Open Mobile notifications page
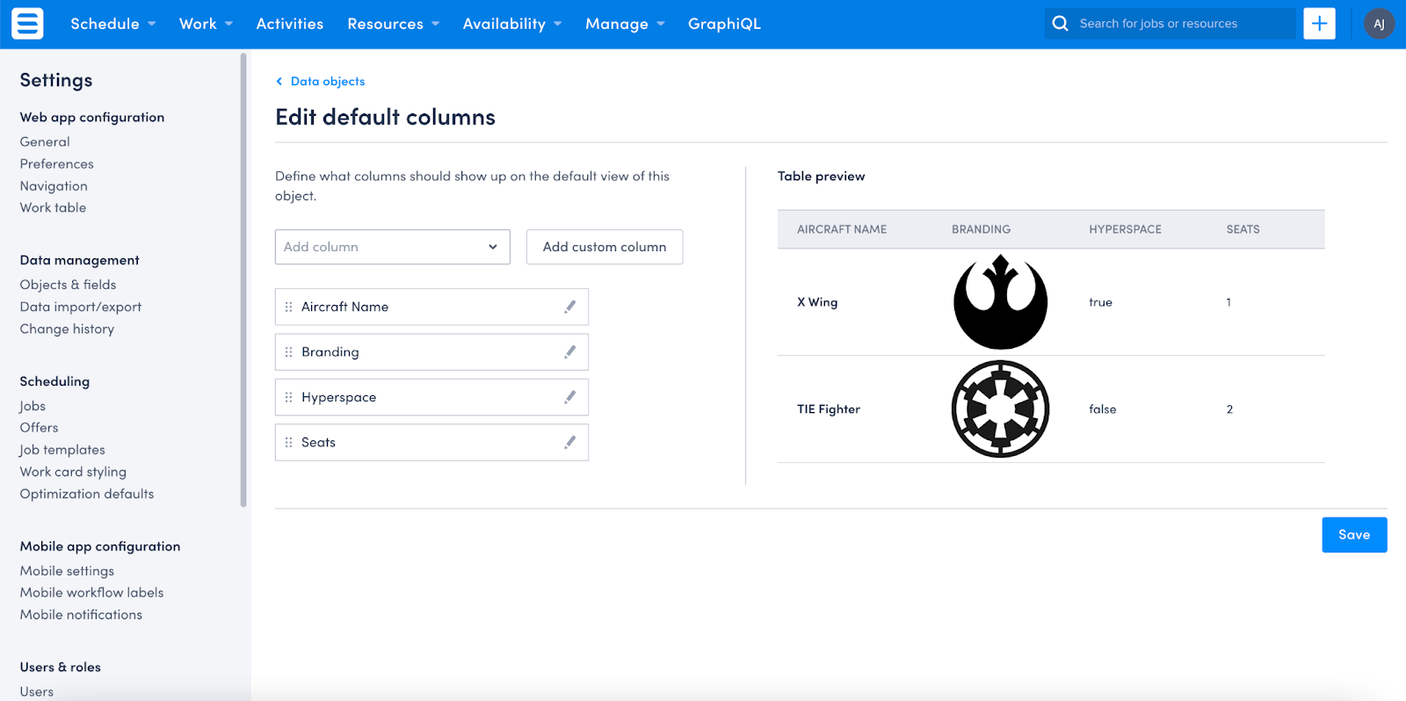 (82, 615)
